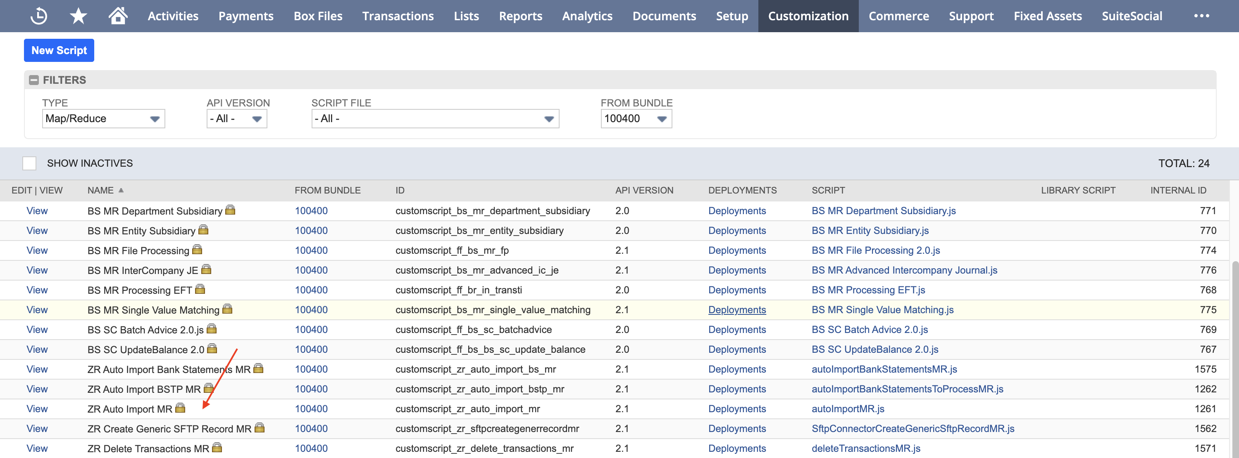The image size is (1239, 458).
Task: Open BS MR Processing EFT.js file link
Action: tap(868, 290)
